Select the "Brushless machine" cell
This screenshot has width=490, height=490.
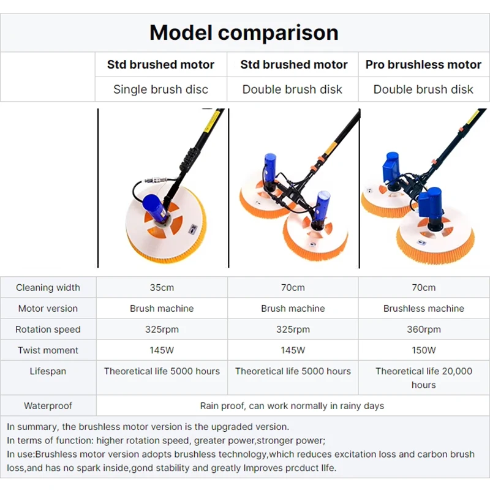pyautogui.click(x=424, y=309)
